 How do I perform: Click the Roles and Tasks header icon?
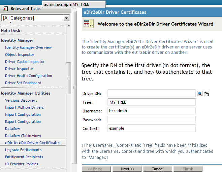pyautogui.click(x=5, y=8)
